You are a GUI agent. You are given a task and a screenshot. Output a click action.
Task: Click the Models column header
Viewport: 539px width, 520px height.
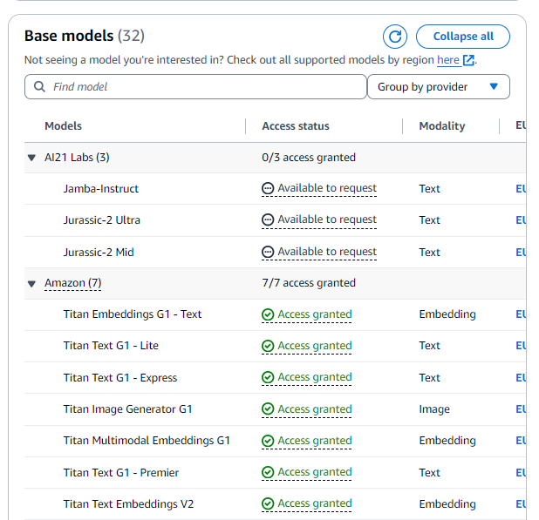(64, 126)
